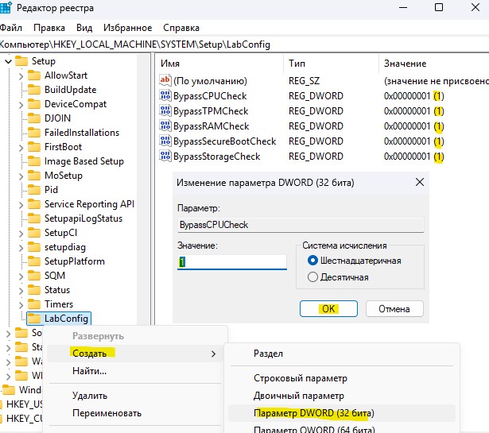Click the tree pane vertical scrollbar
The image size is (489, 433).
point(143,189)
